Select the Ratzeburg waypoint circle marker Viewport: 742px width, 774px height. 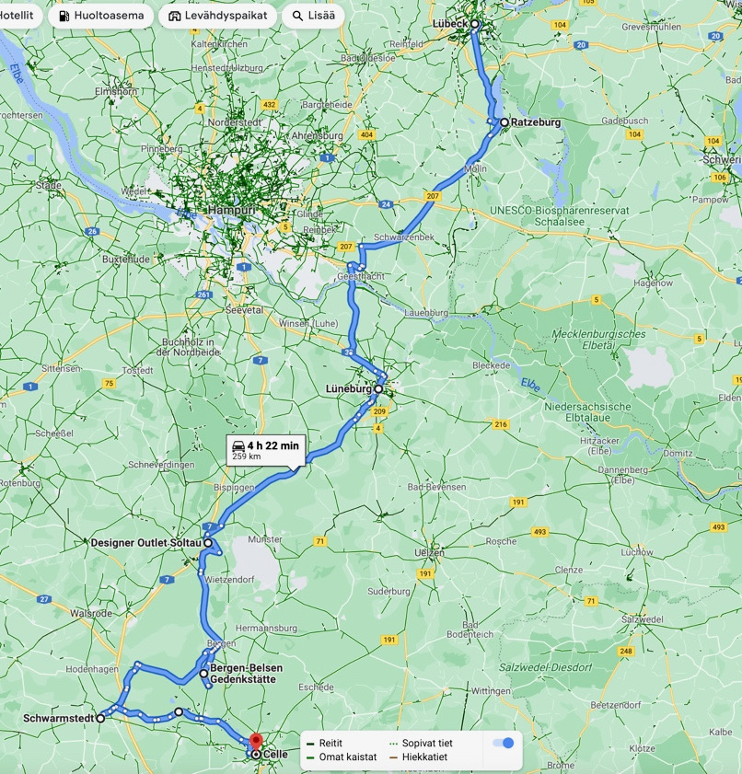pos(504,122)
